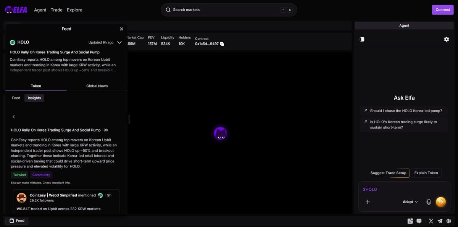Image resolution: width=458 pixels, height=227 pixels.
Task: Go back using the left chevron arrow
Action: tap(13, 117)
